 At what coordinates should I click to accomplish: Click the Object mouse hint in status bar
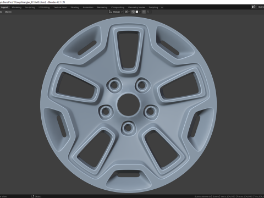36,196
